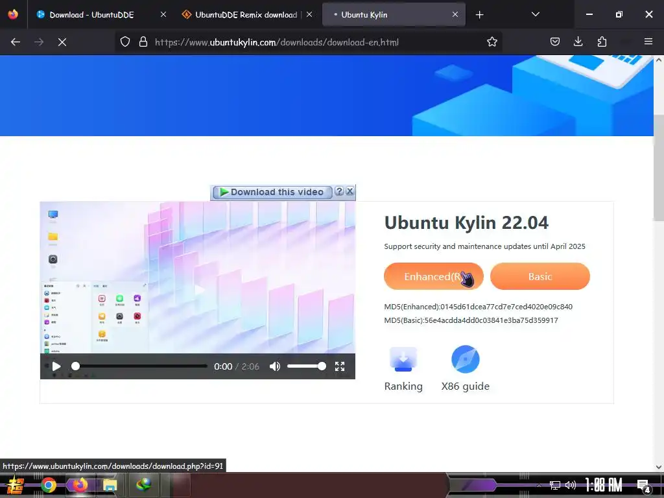List all tabs dropdown
This screenshot has height=498, width=664.
535,15
